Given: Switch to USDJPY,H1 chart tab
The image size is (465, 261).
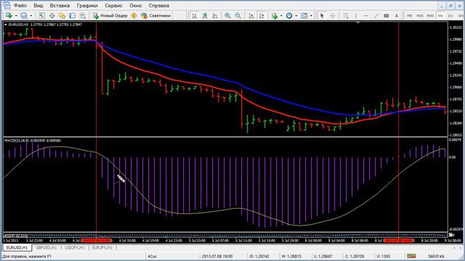Looking at the screenshot, I should [x=74, y=248].
